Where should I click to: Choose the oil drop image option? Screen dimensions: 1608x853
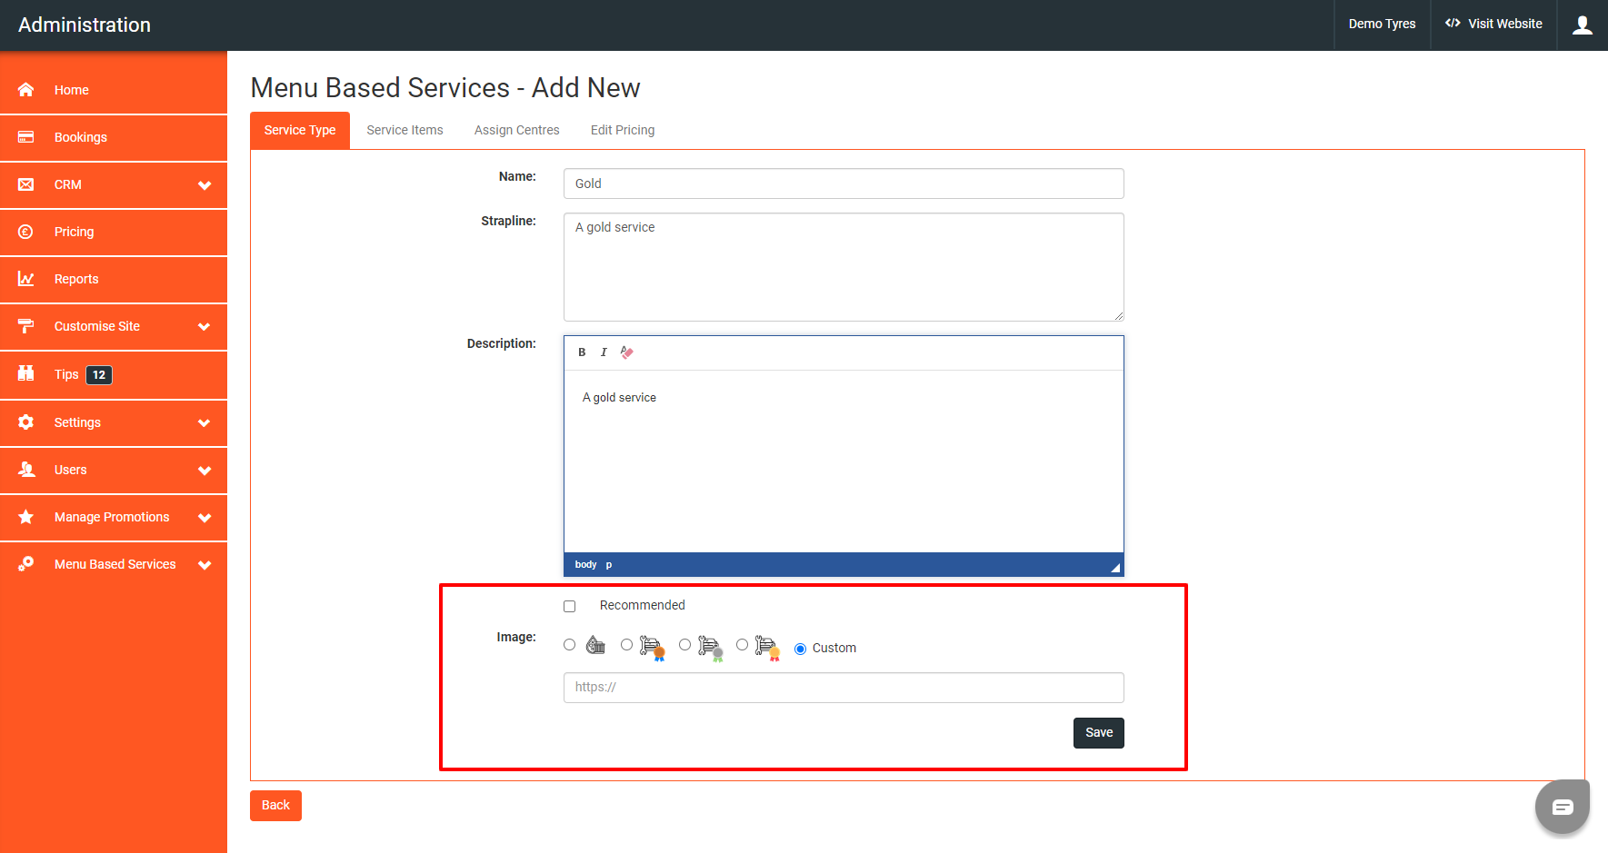pyautogui.click(x=569, y=644)
